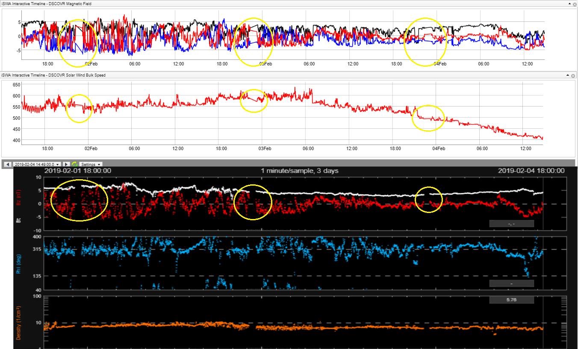Click the 02Feb tick in magnetic field chart

[x=91, y=64]
